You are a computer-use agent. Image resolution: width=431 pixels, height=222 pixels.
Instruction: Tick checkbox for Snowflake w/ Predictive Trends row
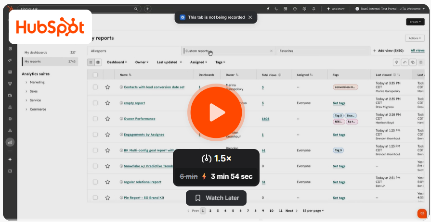click(x=95, y=166)
